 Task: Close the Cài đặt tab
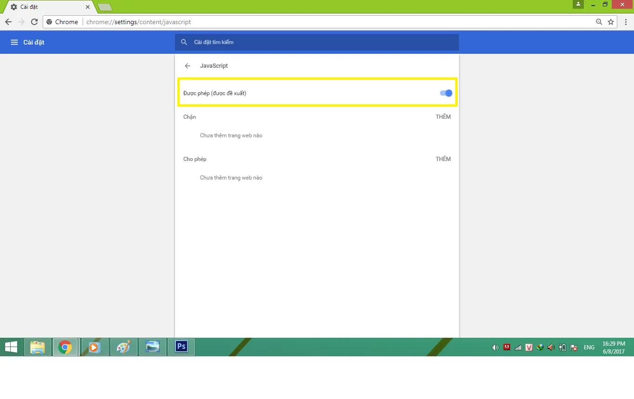tap(88, 7)
